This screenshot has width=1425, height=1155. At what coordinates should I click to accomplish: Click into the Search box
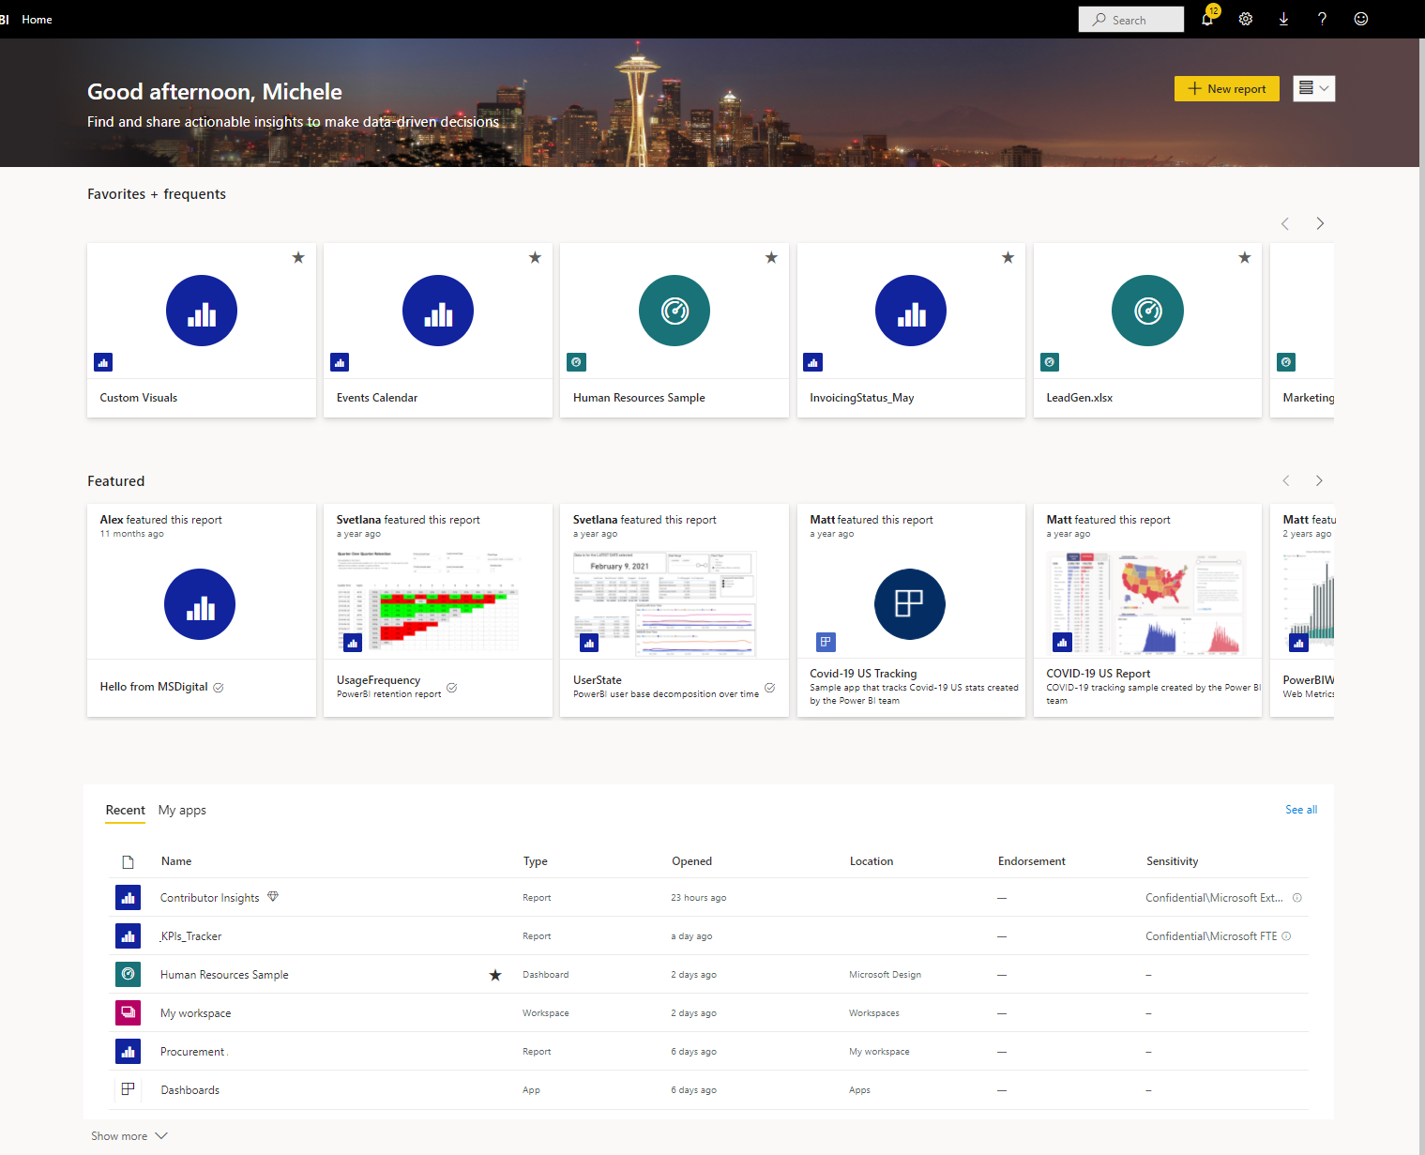tap(1130, 20)
